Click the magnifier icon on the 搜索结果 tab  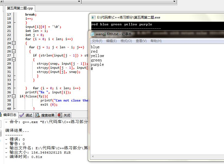click(x=38, y=115)
